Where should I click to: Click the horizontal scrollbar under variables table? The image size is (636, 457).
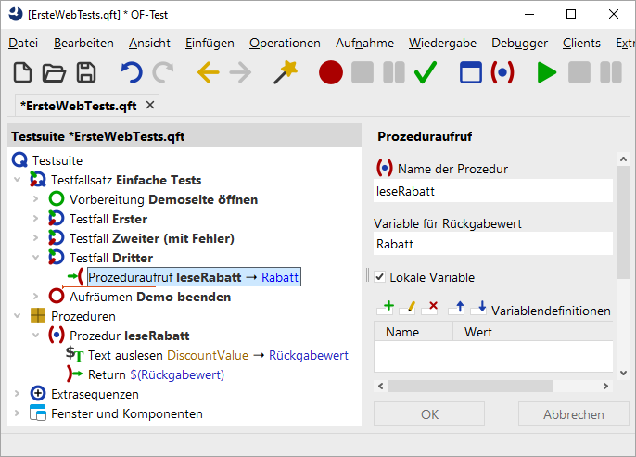[x=470, y=386]
